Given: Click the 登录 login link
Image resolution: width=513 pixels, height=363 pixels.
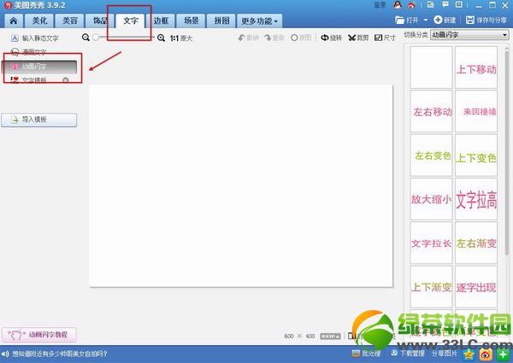Looking at the screenshot, I should tap(380, 5).
